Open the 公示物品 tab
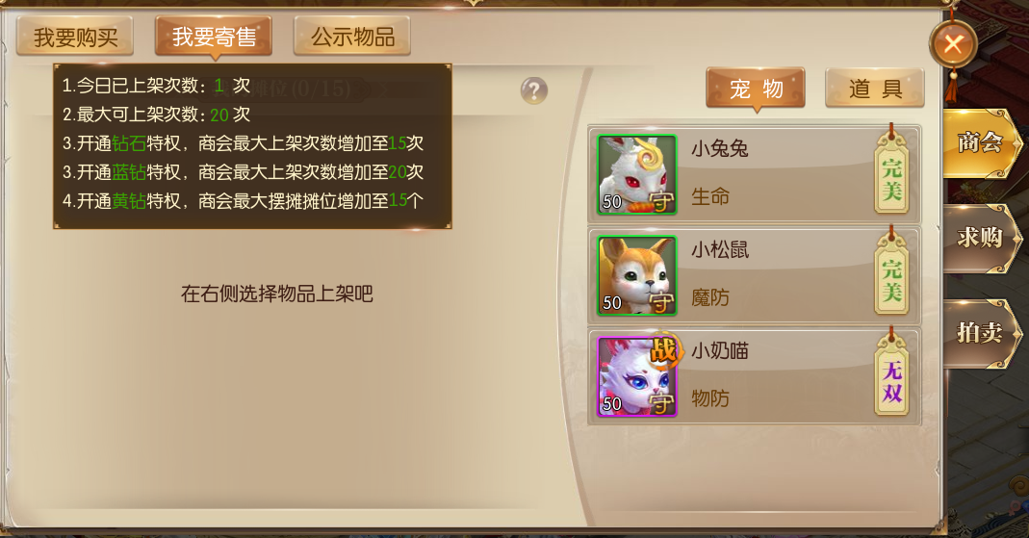The width and height of the screenshot is (1029, 538). tap(352, 36)
